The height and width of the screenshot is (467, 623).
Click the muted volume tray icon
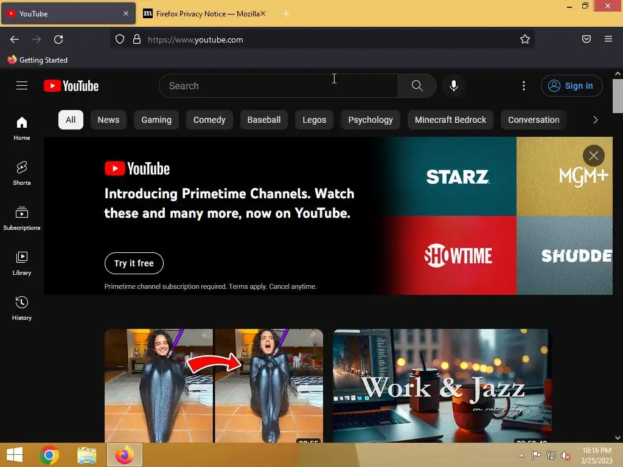pos(565,455)
